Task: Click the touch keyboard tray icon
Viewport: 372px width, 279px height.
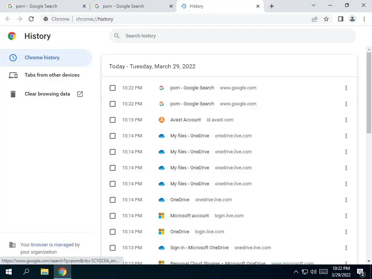Action: (x=323, y=272)
